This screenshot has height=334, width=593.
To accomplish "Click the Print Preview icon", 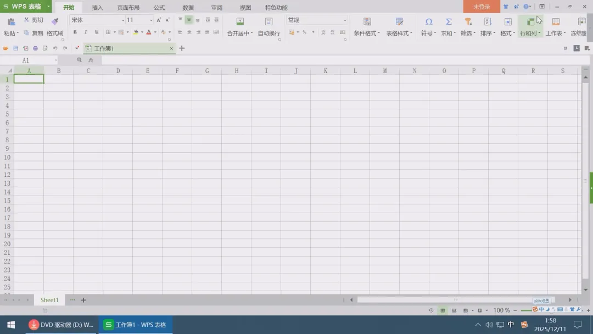I will (45, 48).
